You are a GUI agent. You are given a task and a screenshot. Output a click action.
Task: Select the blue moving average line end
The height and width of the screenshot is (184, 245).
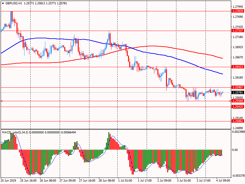(x=222, y=74)
